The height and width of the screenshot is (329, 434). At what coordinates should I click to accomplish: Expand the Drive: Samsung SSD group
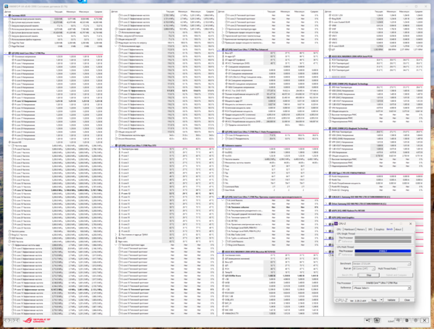pos(326,204)
